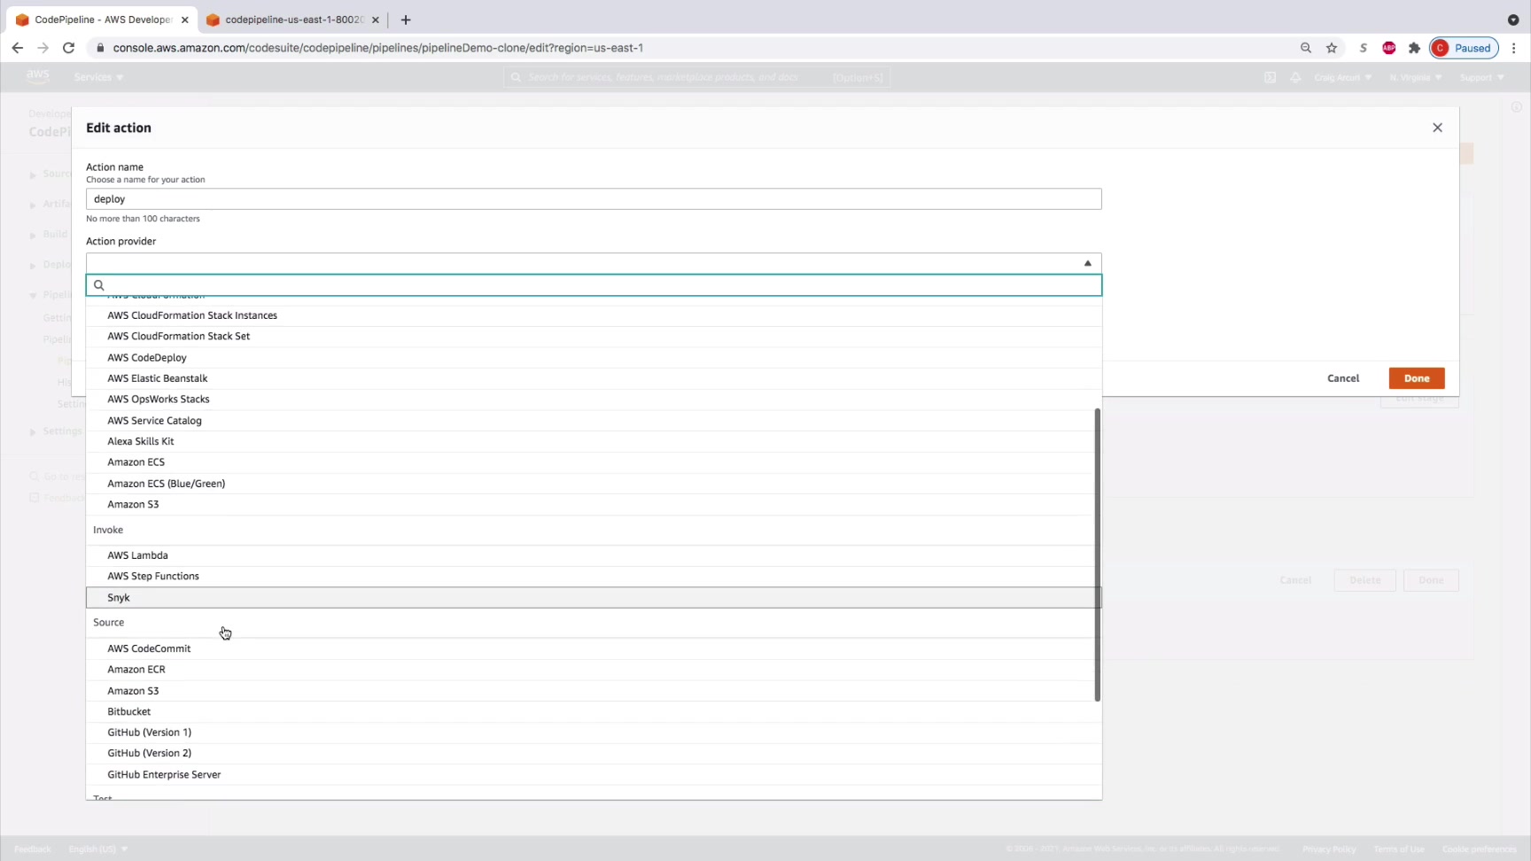The height and width of the screenshot is (861, 1531).
Task: Pick Snyk as the action provider
Action: (x=594, y=598)
